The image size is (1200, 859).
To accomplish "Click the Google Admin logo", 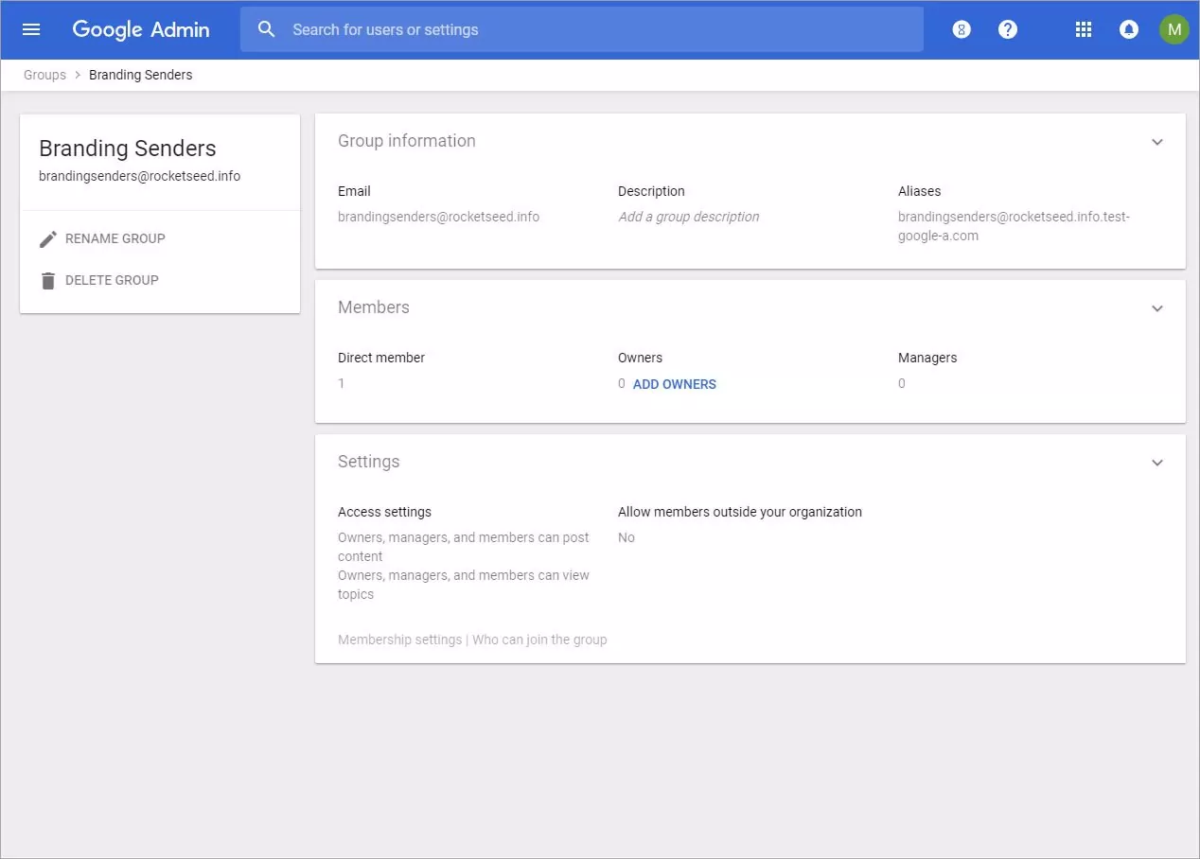I will pyautogui.click(x=141, y=29).
